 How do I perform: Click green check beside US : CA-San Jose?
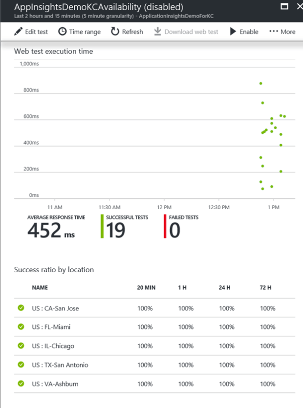tap(21, 308)
